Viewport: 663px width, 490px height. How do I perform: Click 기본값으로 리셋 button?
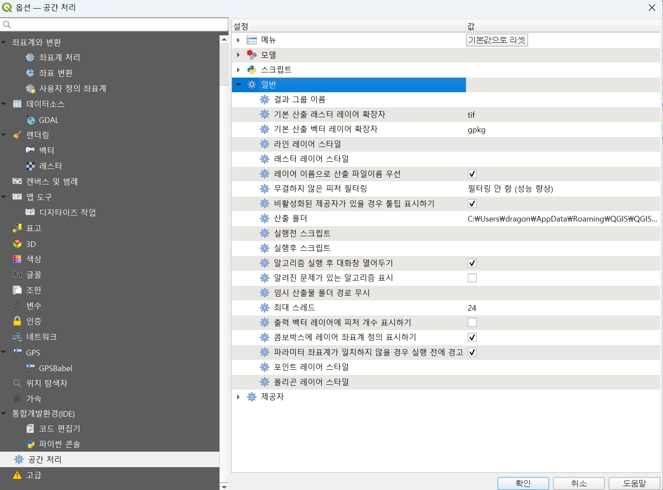click(497, 40)
